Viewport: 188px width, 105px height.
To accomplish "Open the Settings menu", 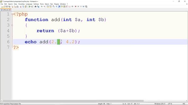I will [x=36, y=4].
